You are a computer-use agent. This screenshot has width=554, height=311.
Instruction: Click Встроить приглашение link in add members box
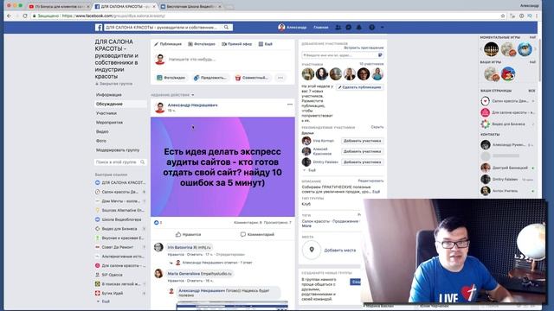point(364,48)
